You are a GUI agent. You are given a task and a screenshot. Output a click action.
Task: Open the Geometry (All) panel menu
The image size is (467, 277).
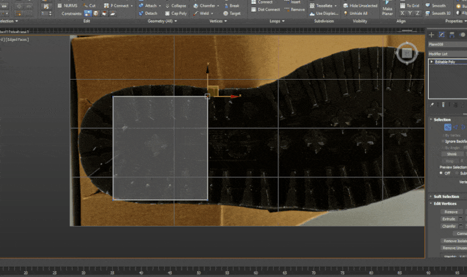[x=163, y=21]
